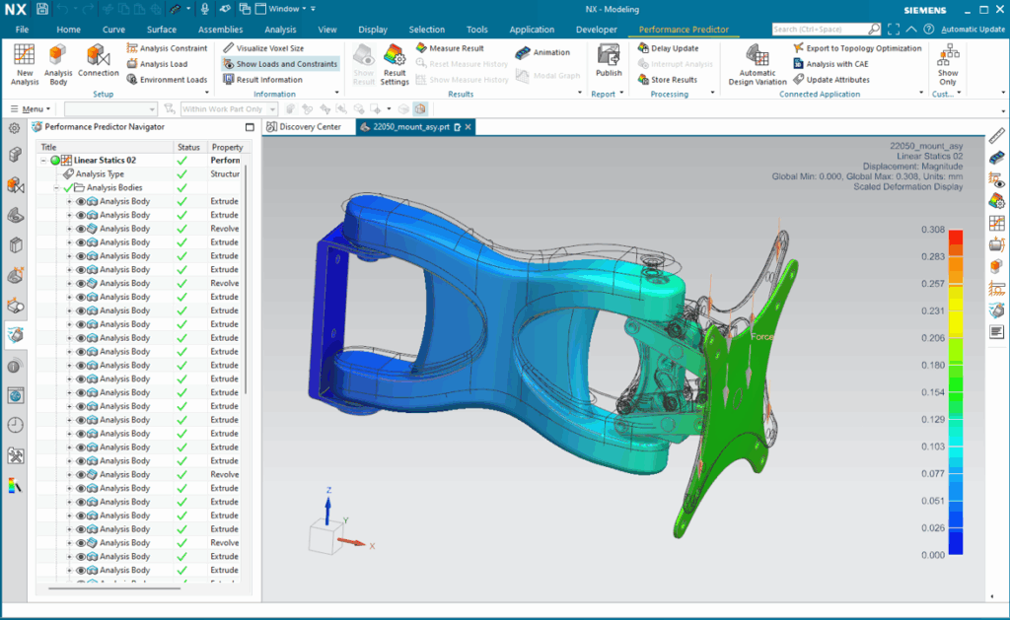
Task: Open the Analysis Body tool
Action: click(x=57, y=61)
